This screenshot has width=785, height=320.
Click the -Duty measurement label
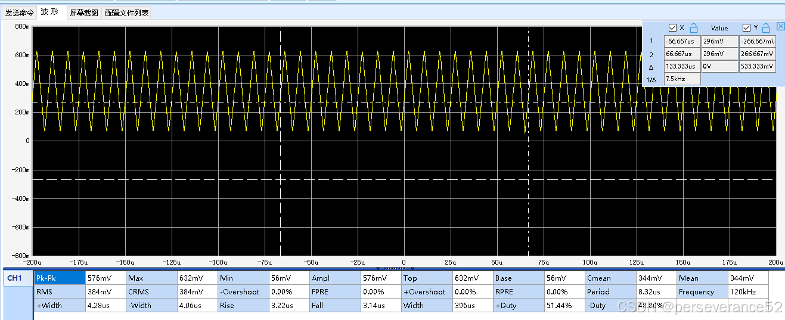611,306
